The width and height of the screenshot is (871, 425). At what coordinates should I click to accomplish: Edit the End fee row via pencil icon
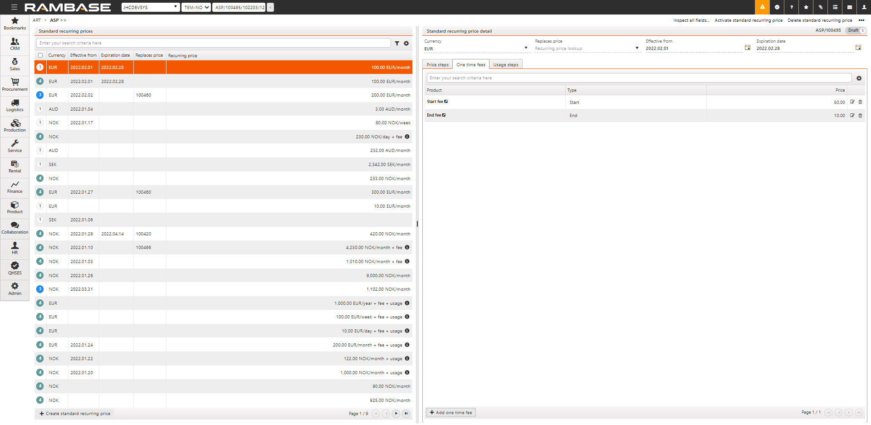[x=852, y=116]
